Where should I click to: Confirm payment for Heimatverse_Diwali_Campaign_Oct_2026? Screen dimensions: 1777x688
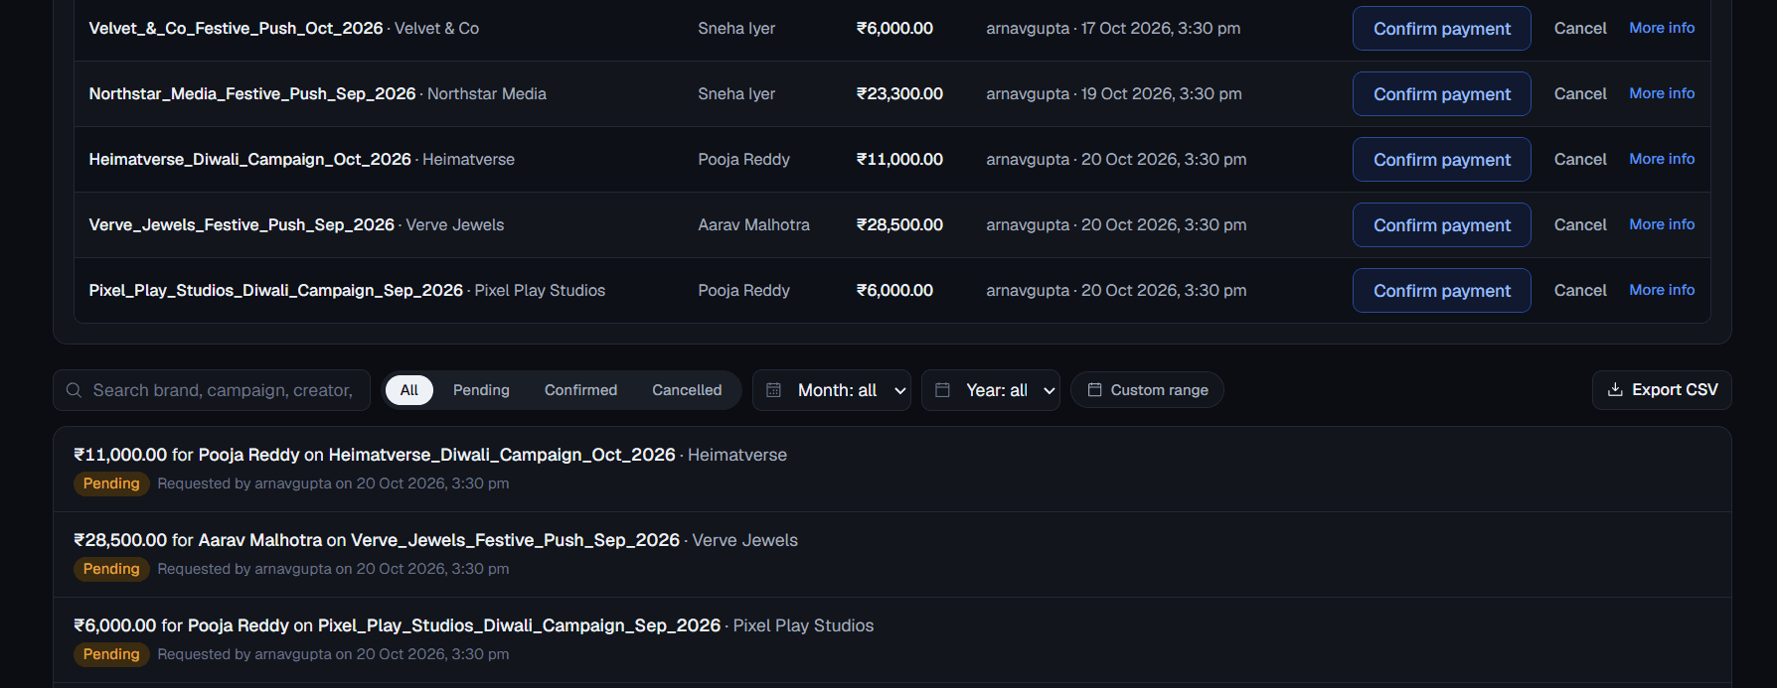[x=1441, y=160]
